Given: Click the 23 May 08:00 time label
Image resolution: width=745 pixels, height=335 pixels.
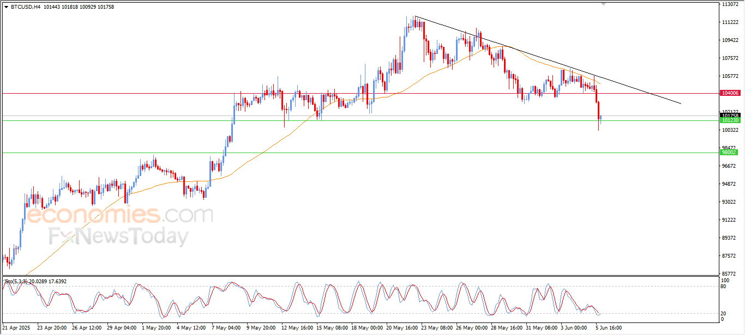Looking at the screenshot, I should 437,328.
